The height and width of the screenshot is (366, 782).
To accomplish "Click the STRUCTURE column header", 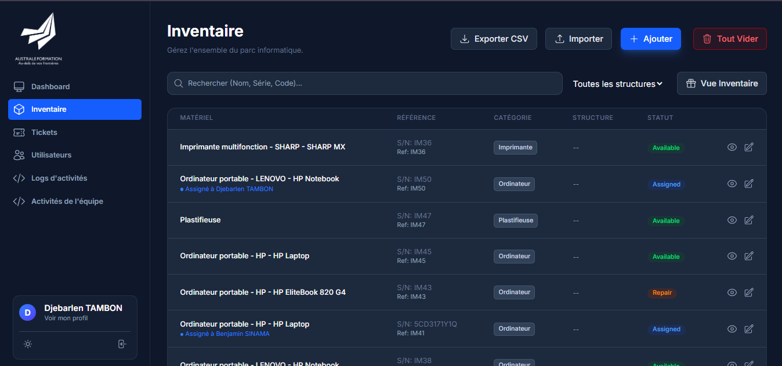I will [x=592, y=118].
